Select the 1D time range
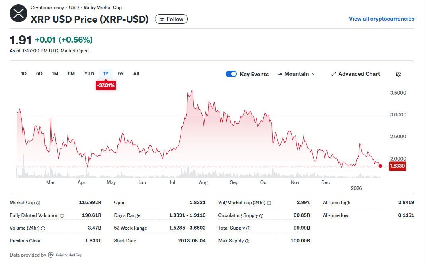 coord(24,74)
